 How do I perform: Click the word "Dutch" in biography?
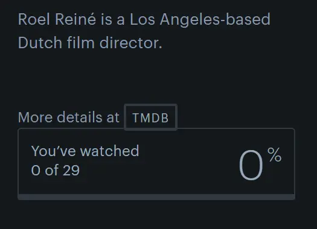coord(40,43)
